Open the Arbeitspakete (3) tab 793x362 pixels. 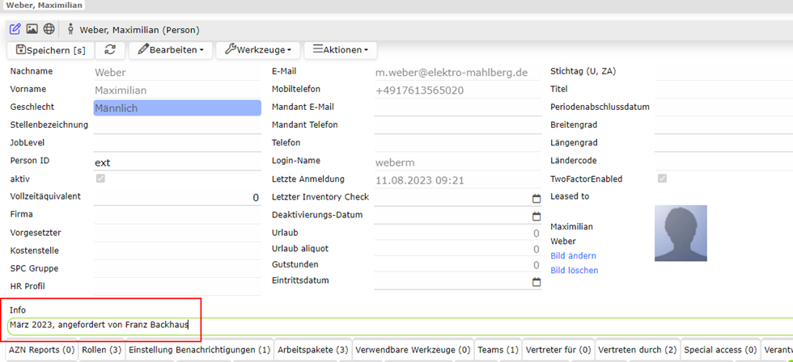pyautogui.click(x=312, y=349)
